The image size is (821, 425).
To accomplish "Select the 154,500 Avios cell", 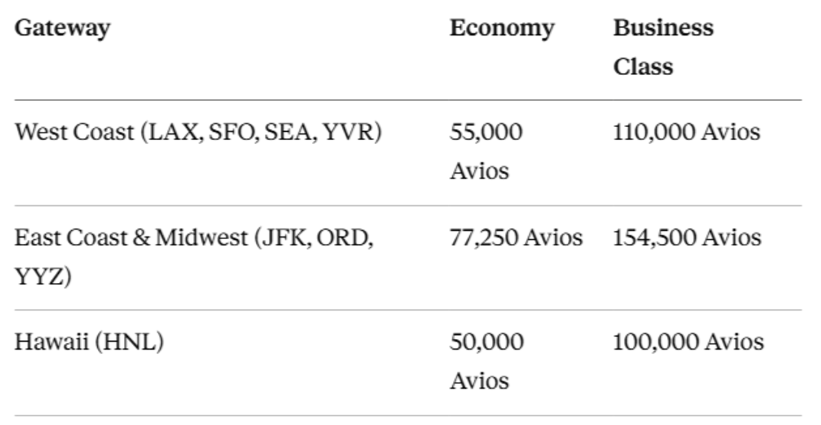I will click(687, 237).
